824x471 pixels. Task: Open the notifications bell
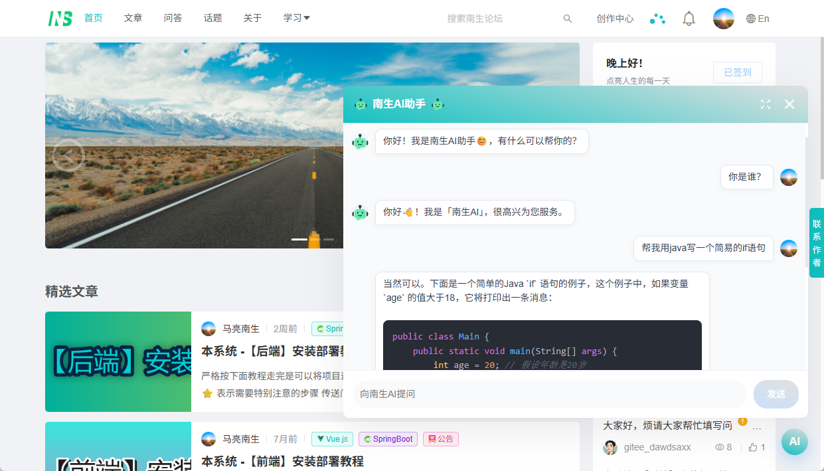(x=689, y=19)
